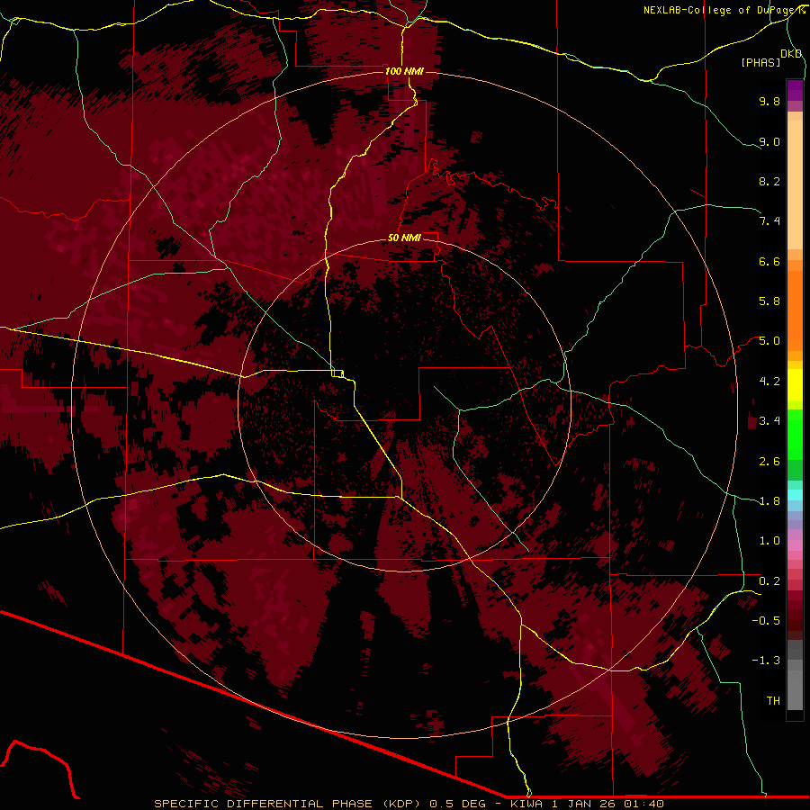Pick the yellow segment of the color bar

coord(795,385)
